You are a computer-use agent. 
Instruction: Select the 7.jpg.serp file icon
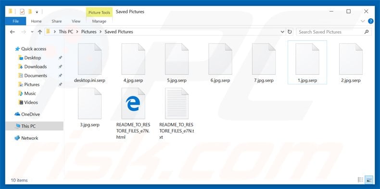click(264, 59)
